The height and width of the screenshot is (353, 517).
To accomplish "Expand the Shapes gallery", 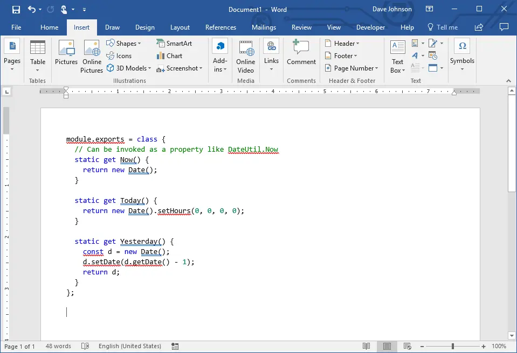I will click(123, 44).
